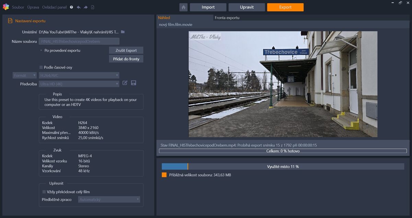This screenshot has height=218, width=412.
Task: Click the redo arrow icon
Action: (x=85, y=7)
